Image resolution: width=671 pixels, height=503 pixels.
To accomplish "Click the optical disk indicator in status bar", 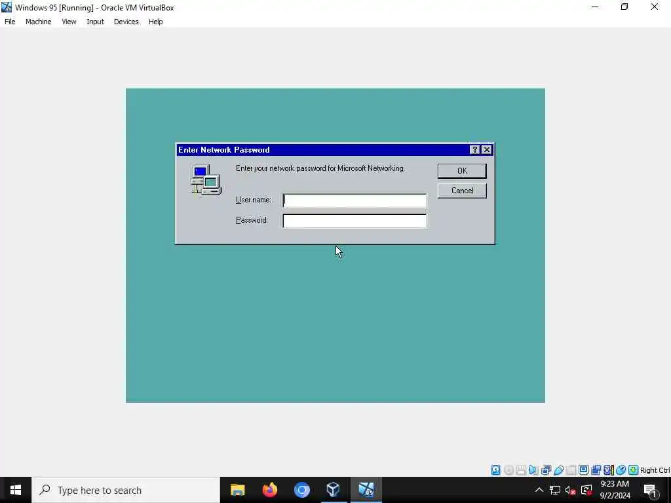I will click(508, 470).
